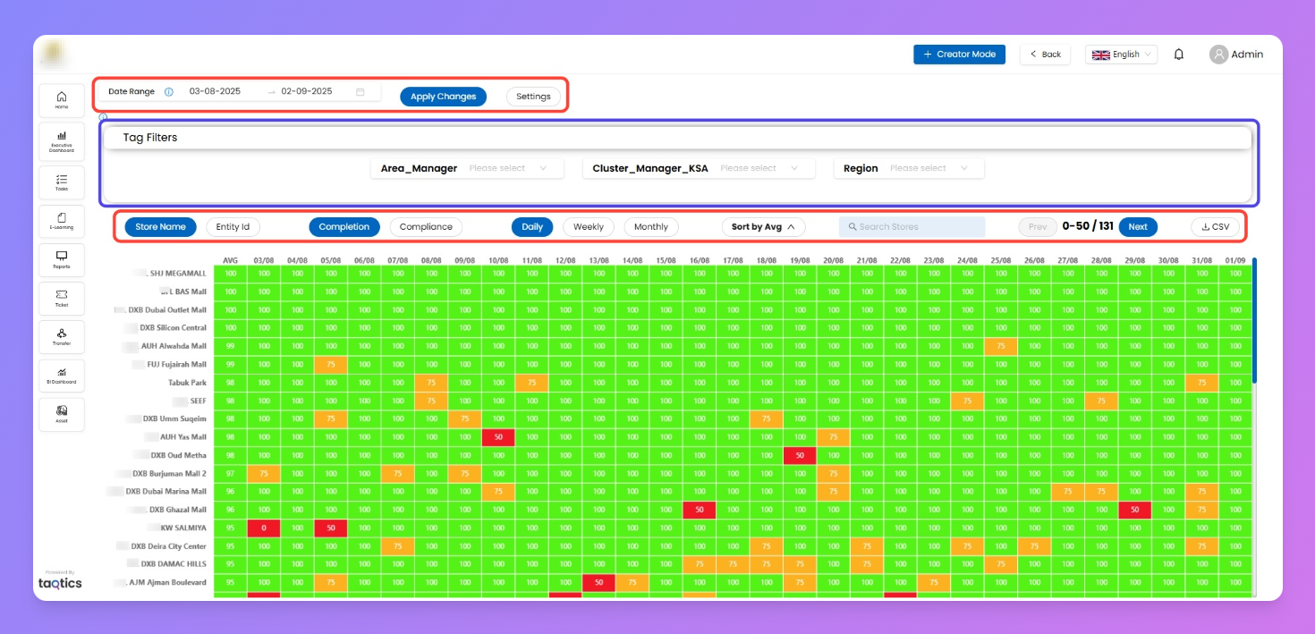Click the notification bell icon
The width and height of the screenshot is (1315, 634).
[1178, 55]
